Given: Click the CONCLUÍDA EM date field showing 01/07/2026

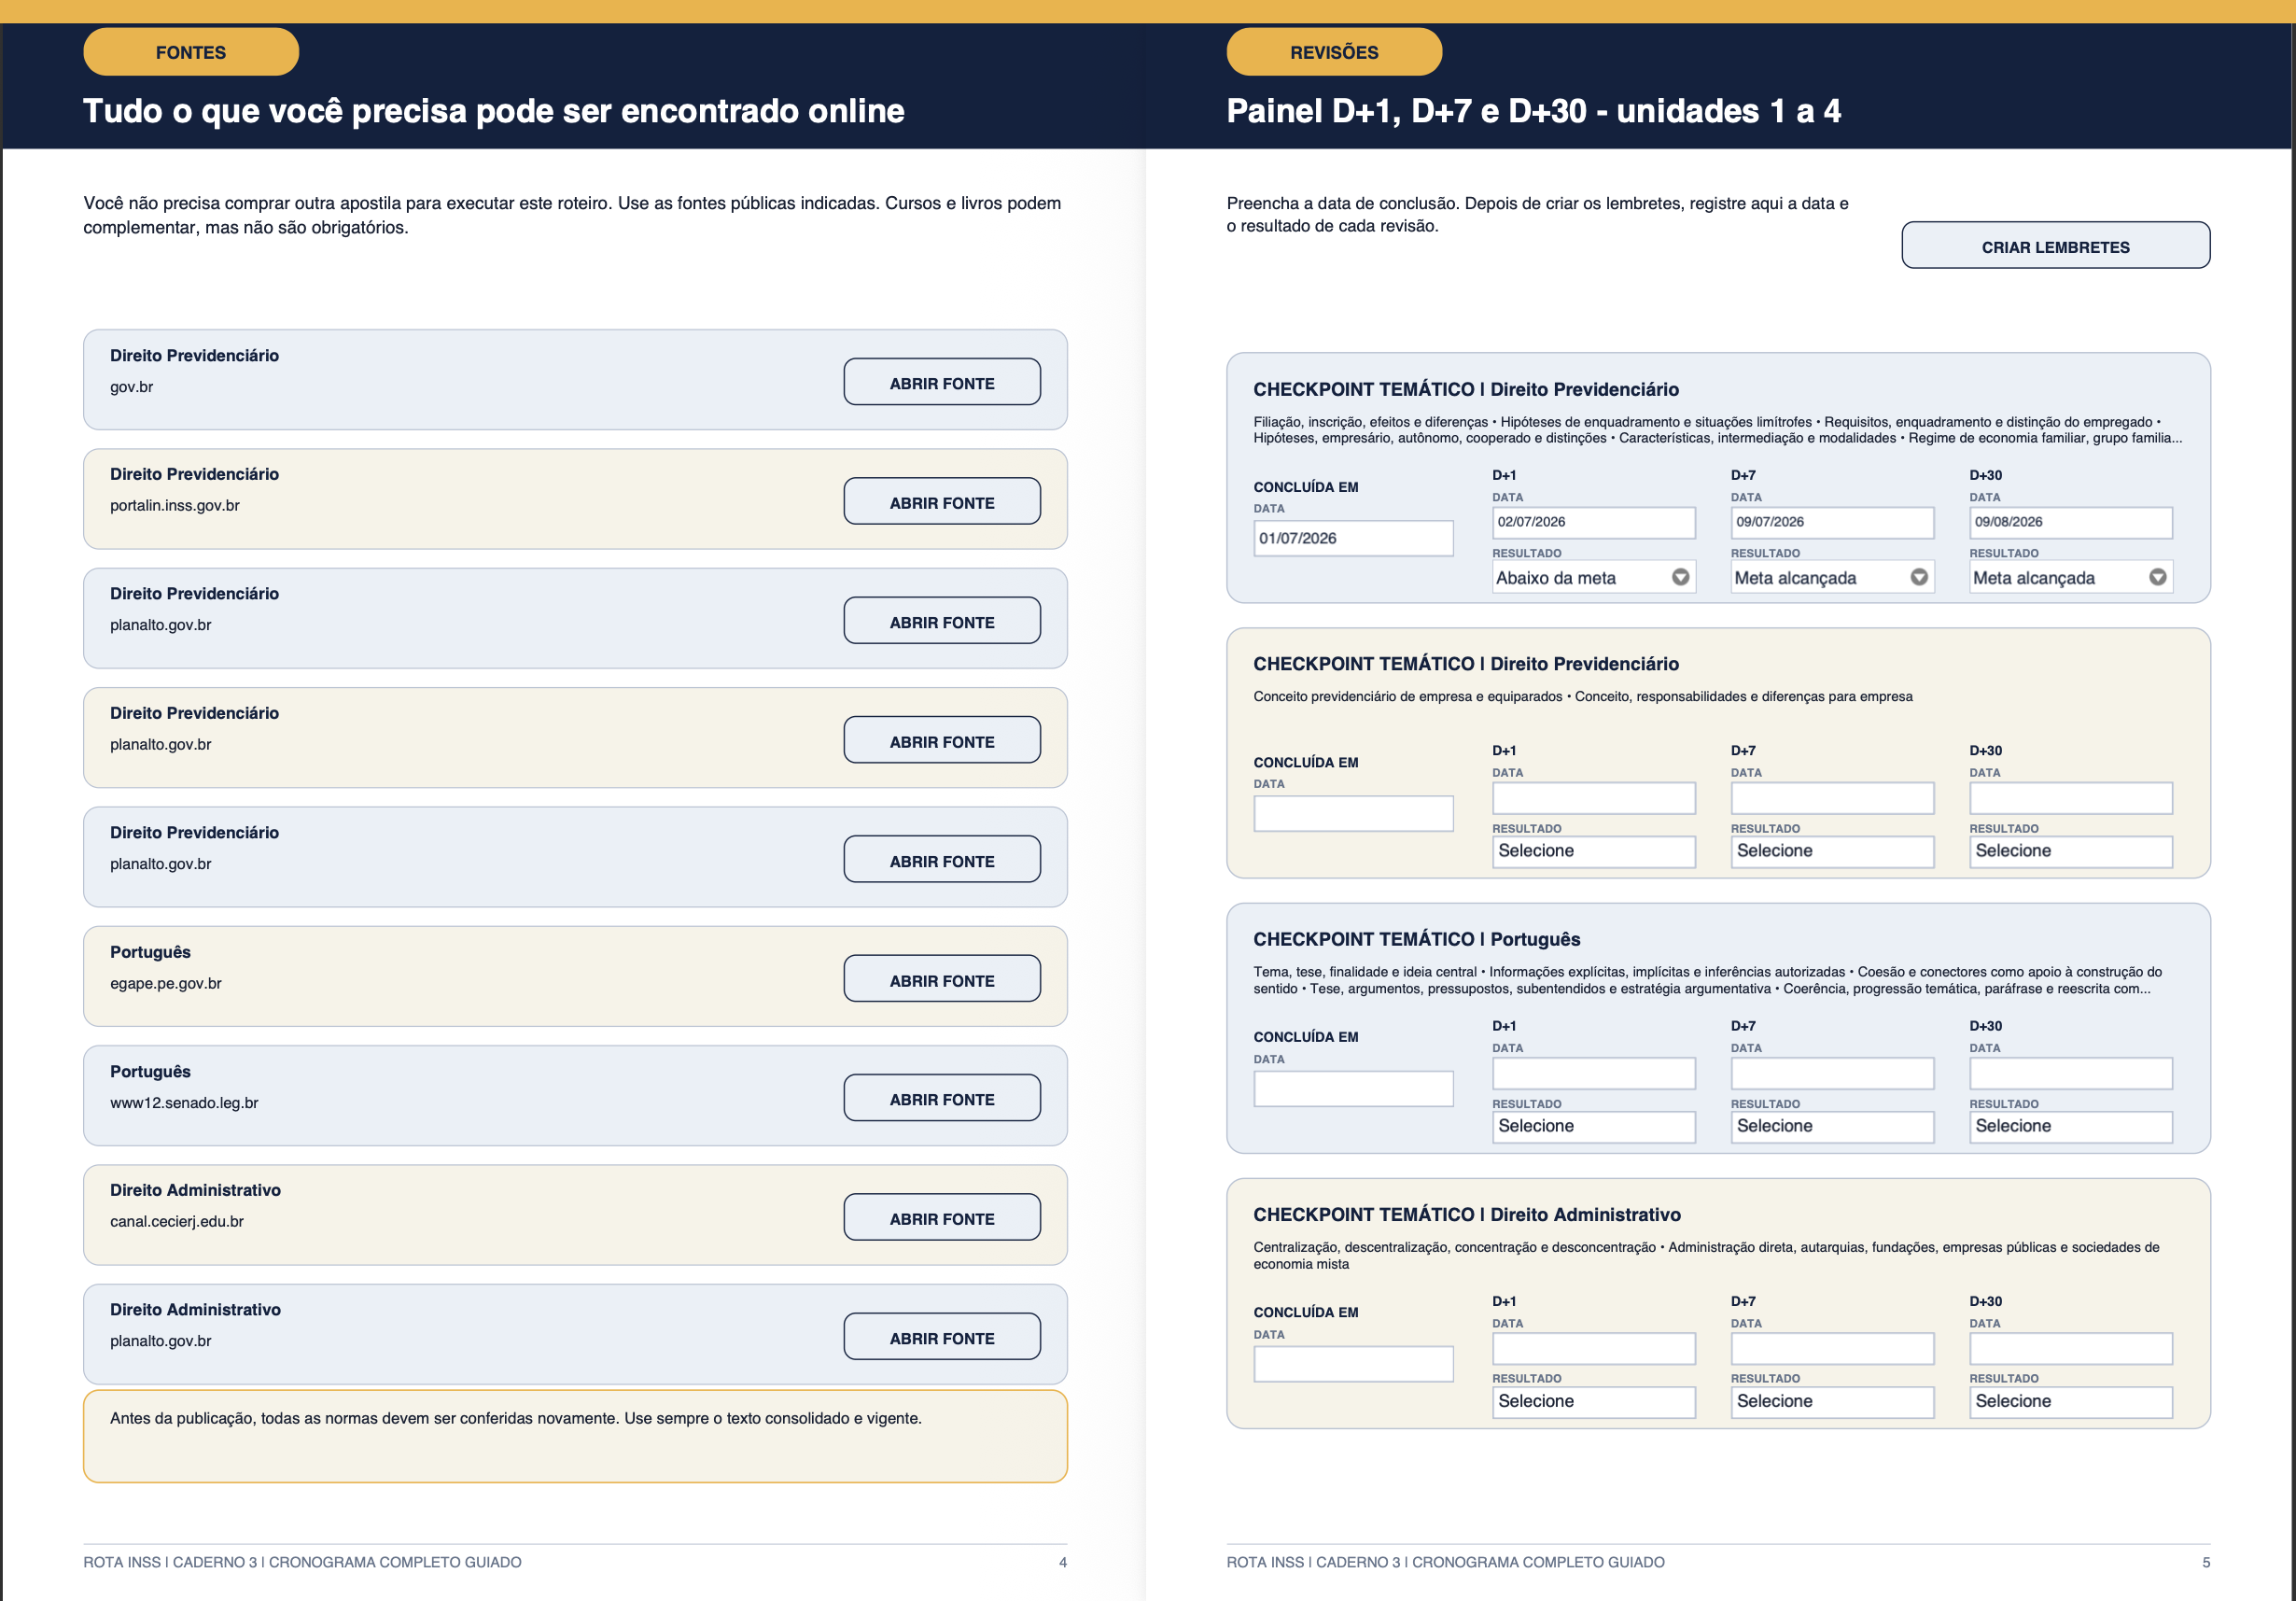Looking at the screenshot, I should (1353, 538).
